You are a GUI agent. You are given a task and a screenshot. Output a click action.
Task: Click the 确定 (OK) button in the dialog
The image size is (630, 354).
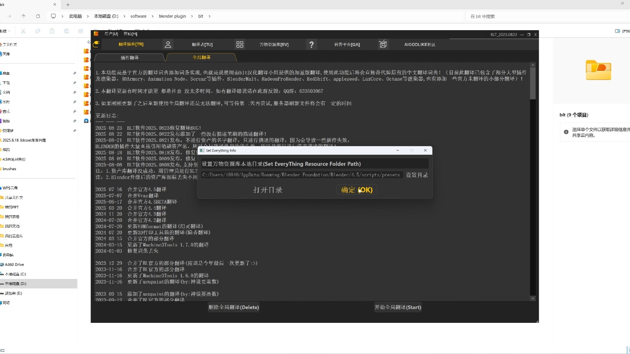coord(357,190)
